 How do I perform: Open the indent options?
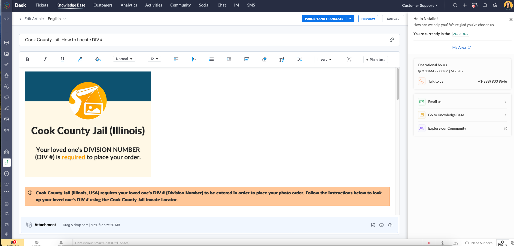pyautogui.click(x=229, y=59)
